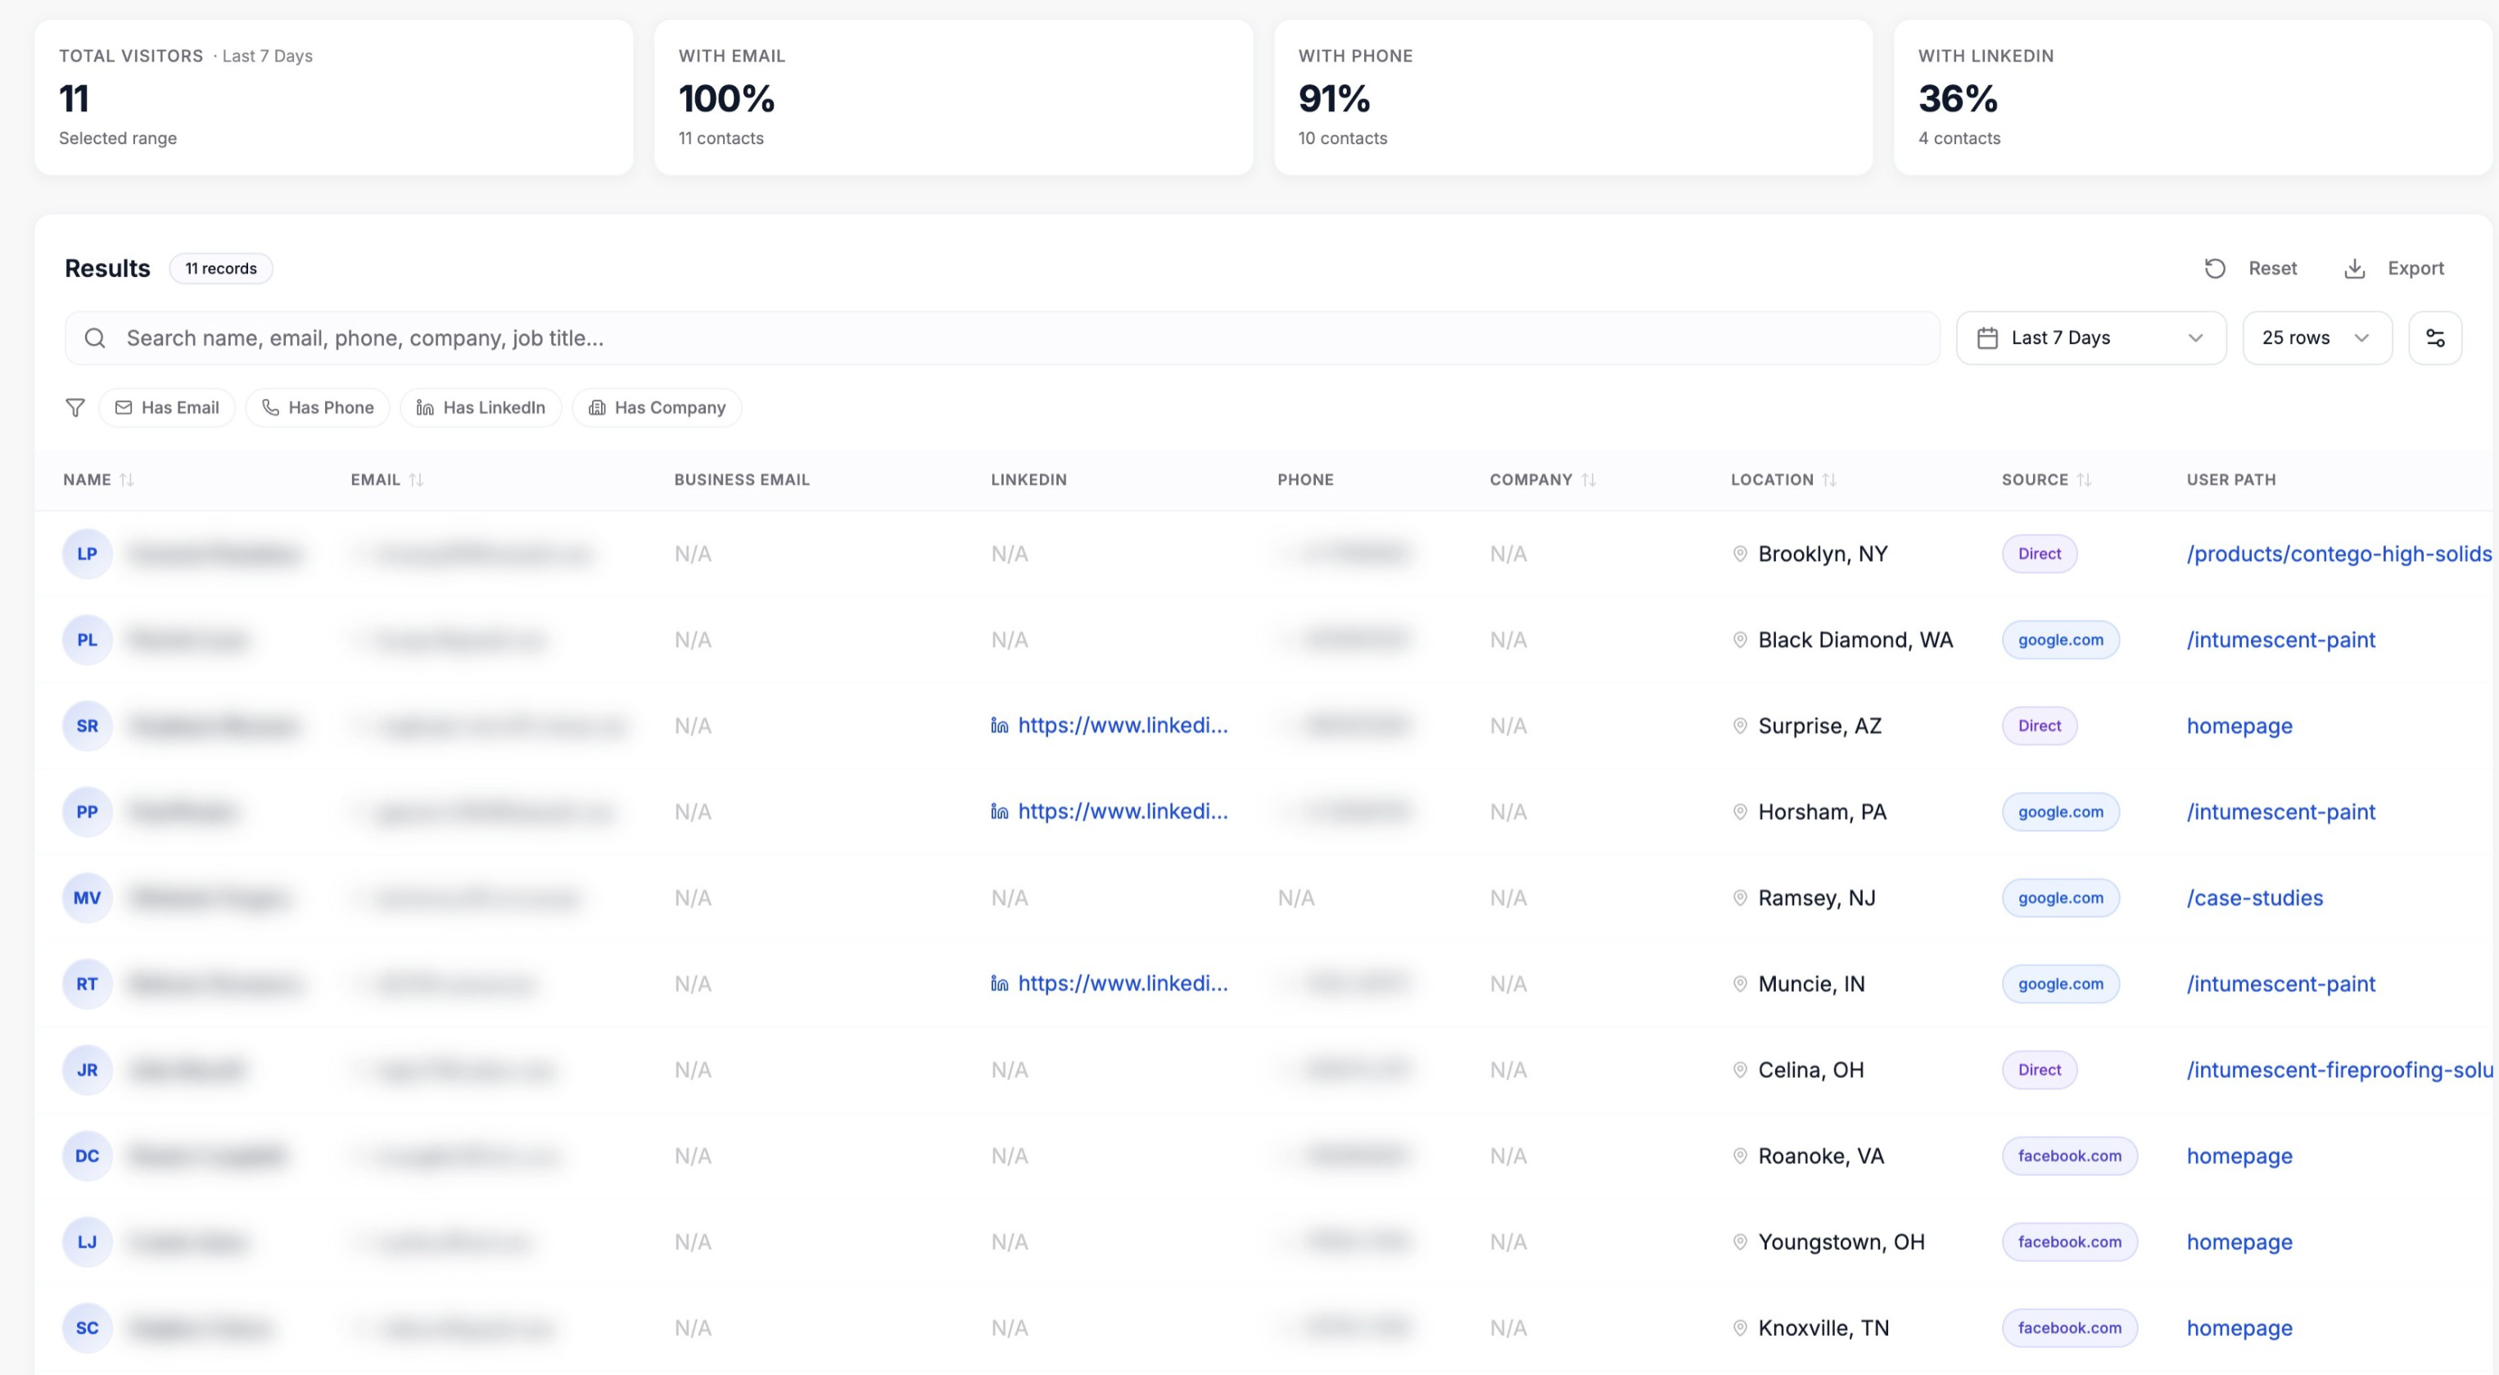Click the funnel filter icon
The height and width of the screenshot is (1375, 2499).
(x=75, y=408)
